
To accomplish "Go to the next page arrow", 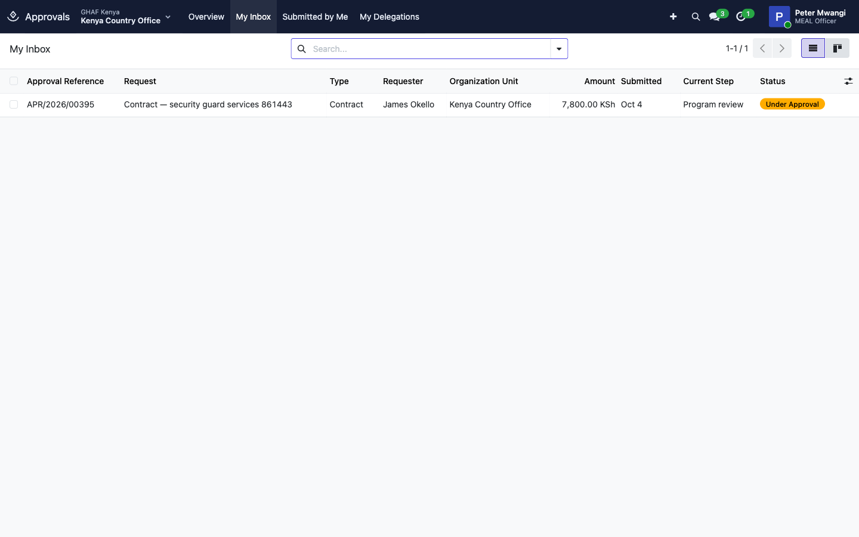I will (x=782, y=48).
